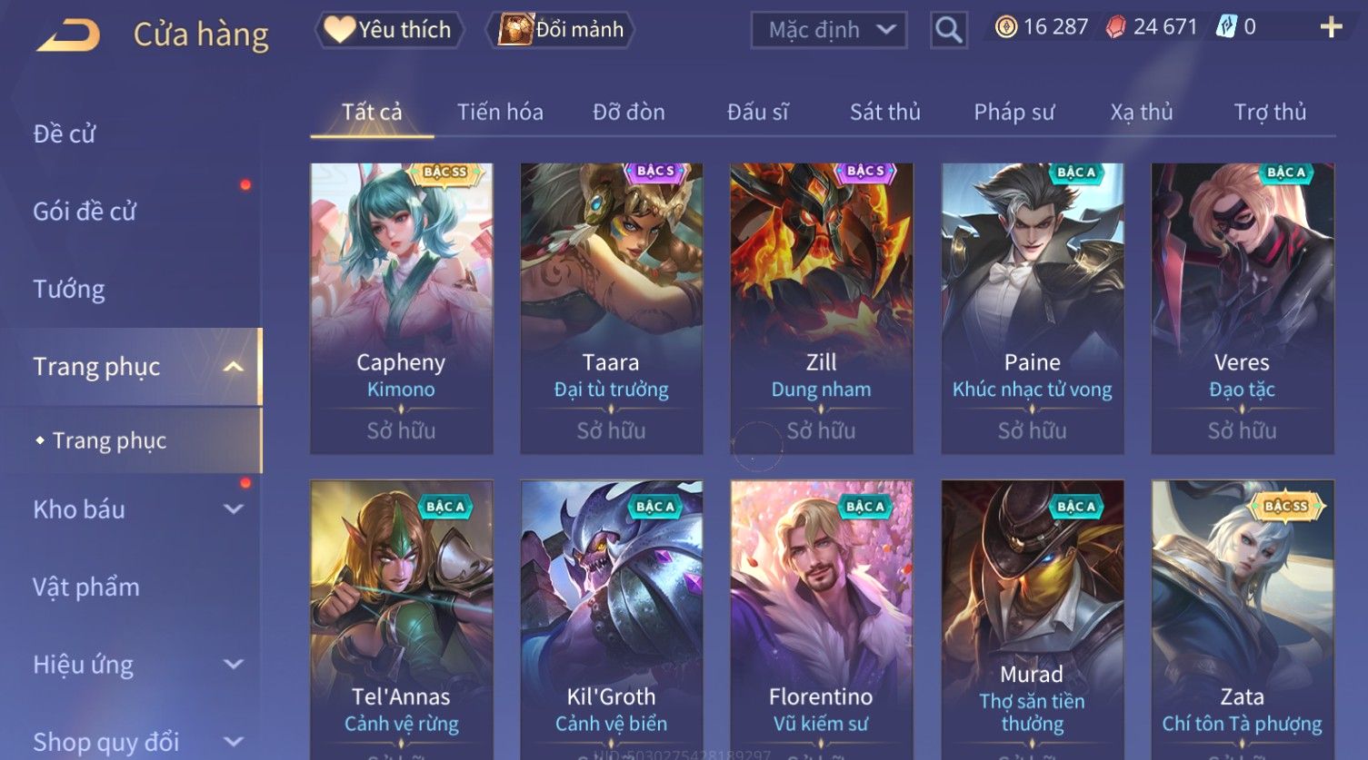Select the Tiến hóa tab
1368x760 pixels.
click(x=500, y=112)
